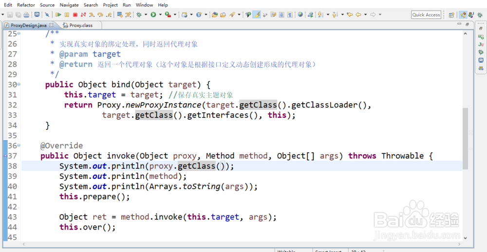Collapse the Javadoc comment at line 25

(19, 34)
